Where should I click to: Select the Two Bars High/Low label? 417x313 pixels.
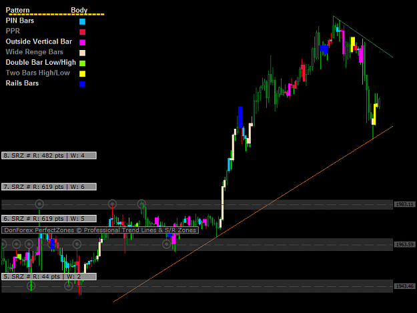click(x=38, y=73)
